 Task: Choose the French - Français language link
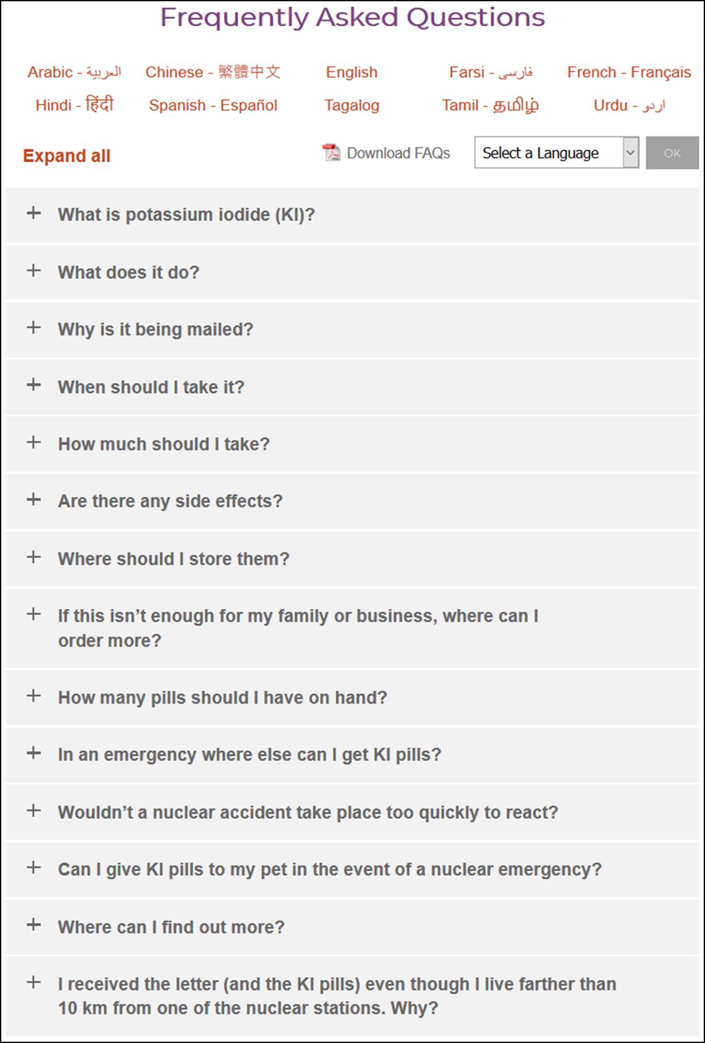point(629,73)
